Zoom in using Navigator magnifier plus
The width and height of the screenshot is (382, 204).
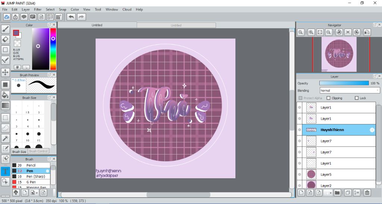click(311, 32)
